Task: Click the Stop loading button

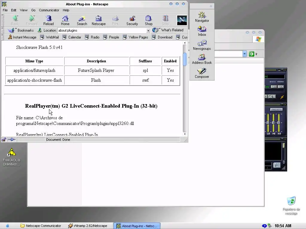Action: click(x=166, y=20)
